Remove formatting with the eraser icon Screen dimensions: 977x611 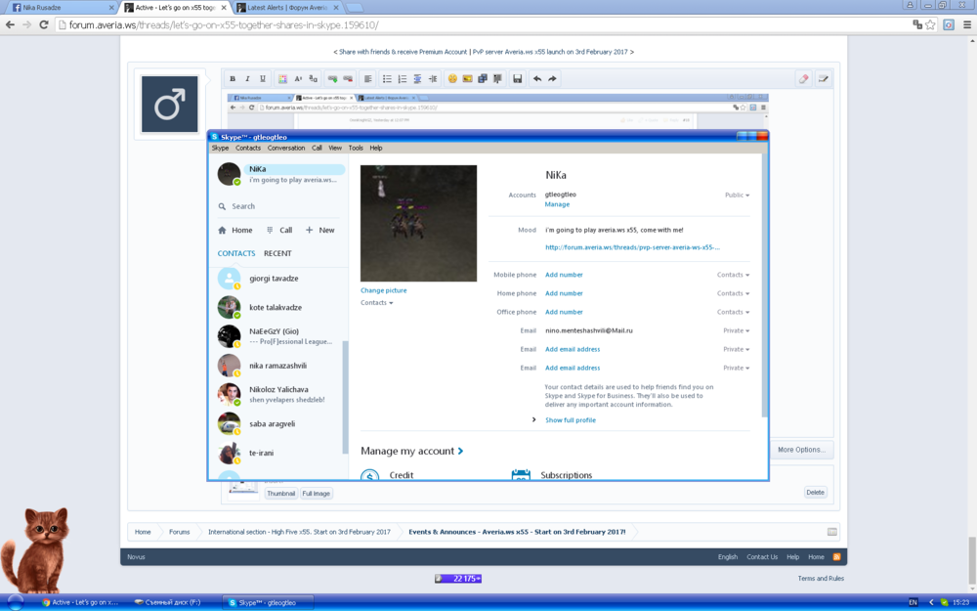804,79
